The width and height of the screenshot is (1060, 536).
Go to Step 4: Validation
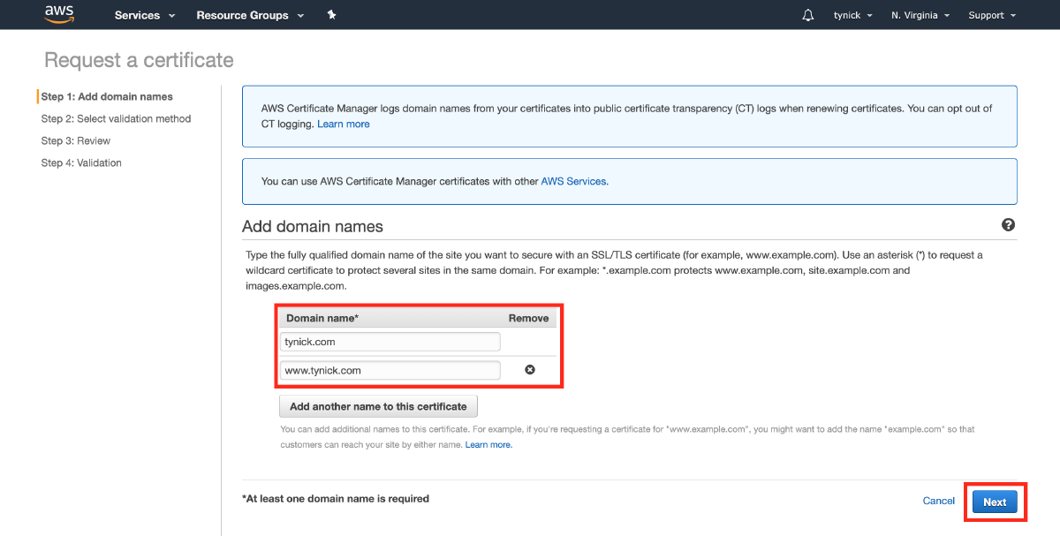(81, 162)
